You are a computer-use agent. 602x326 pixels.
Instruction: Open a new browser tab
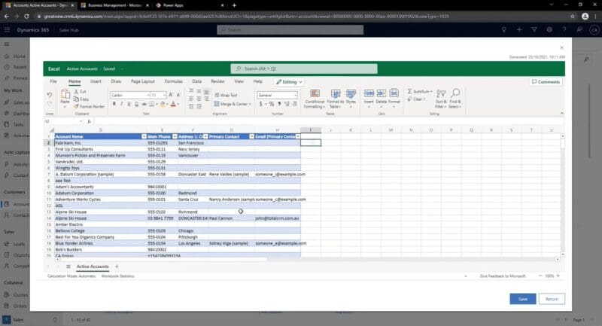[234, 5]
